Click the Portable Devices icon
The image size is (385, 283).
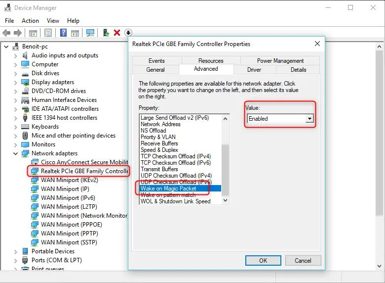coord(25,251)
